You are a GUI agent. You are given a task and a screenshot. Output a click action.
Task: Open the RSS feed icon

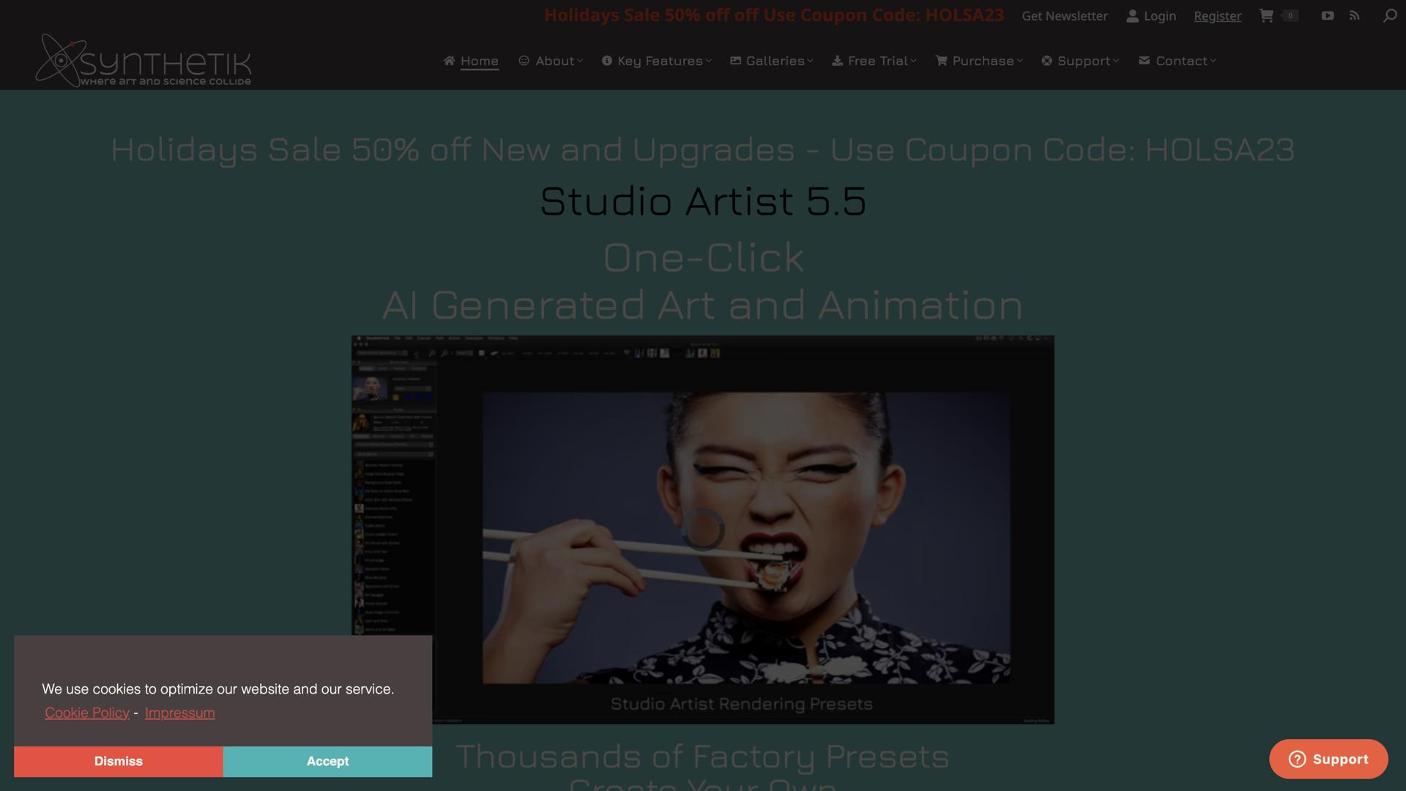click(1355, 15)
